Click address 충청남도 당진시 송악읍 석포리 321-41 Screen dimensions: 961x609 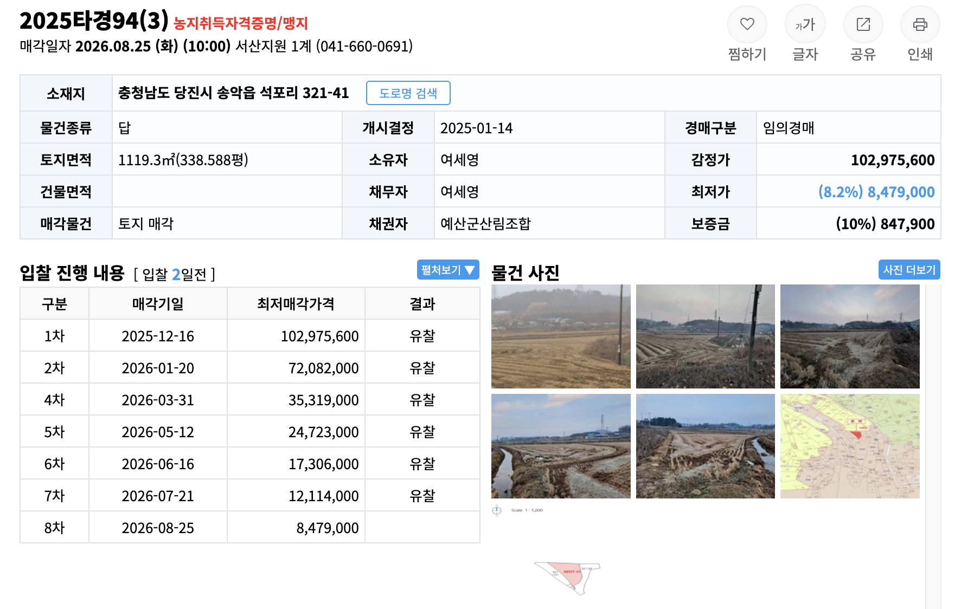[233, 93]
